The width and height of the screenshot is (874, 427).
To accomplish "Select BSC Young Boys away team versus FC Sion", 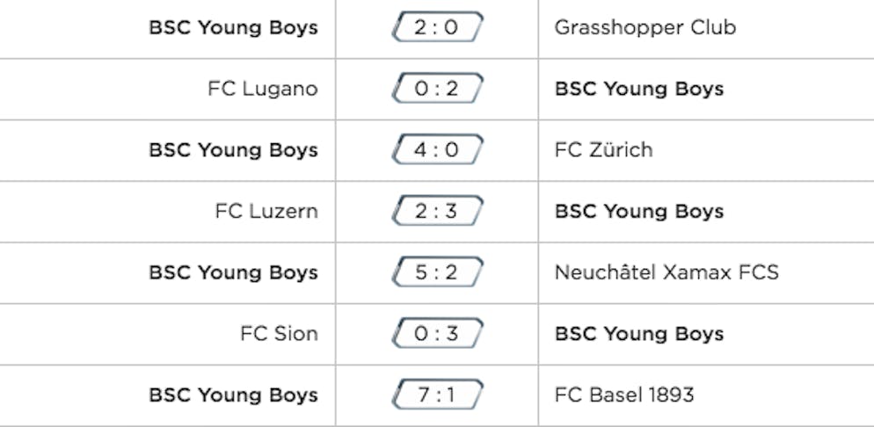I will click(x=639, y=334).
